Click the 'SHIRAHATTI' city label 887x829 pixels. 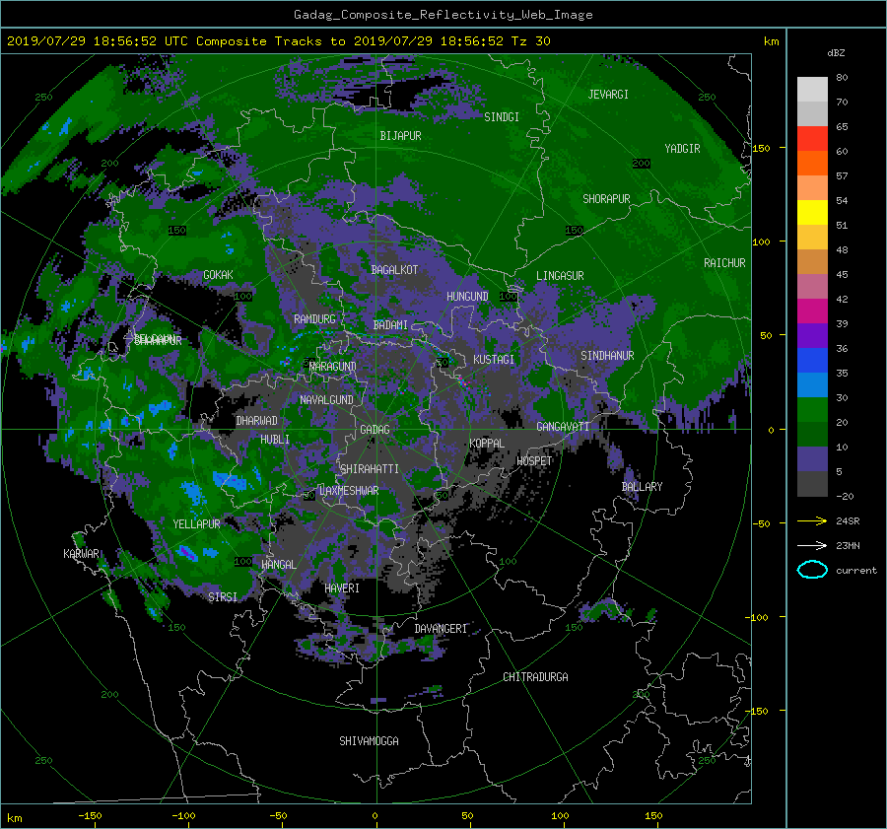[x=370, y=469]
